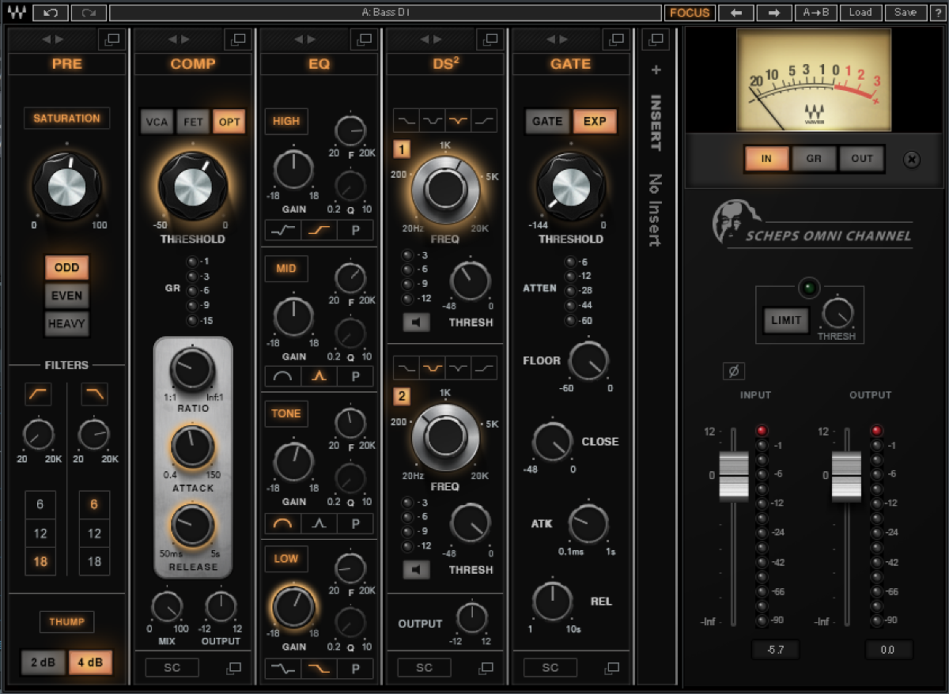Show OUT level on VU meter

point(862,159)
